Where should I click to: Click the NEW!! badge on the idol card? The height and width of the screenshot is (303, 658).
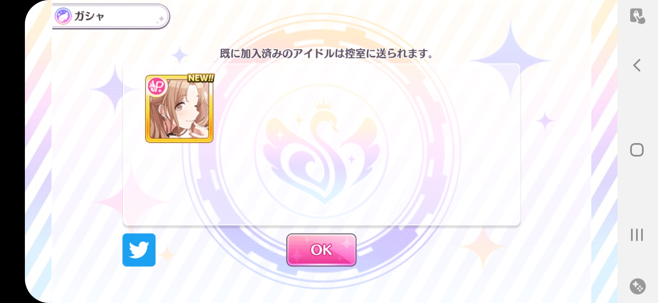201,79
